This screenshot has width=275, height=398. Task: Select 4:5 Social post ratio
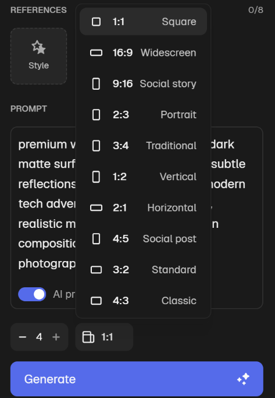coord(144,239)
